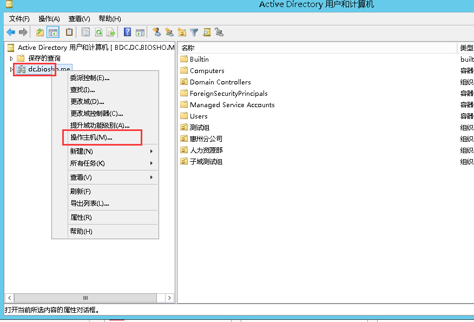474x322 pixels.
Task: Click the funnel Filter options icon
Action: coord(194,32)
